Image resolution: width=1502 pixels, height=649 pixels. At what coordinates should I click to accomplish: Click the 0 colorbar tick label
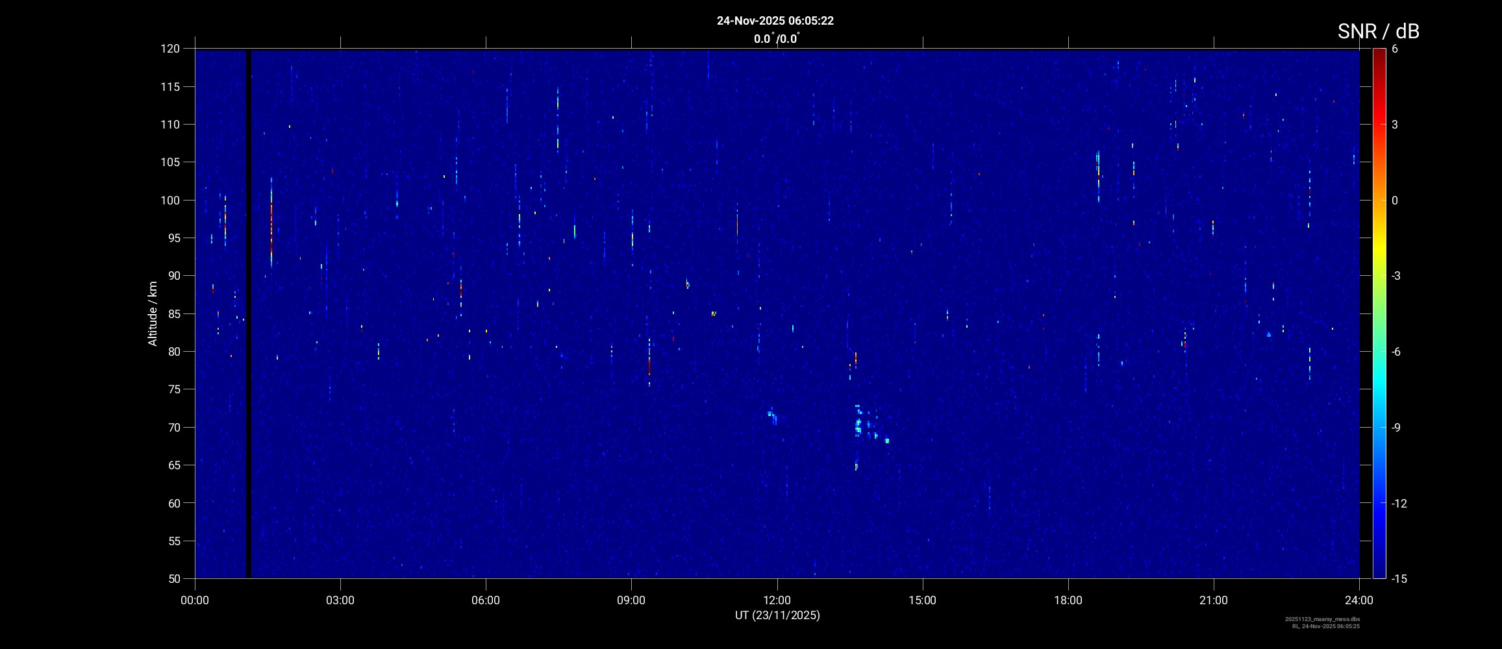(x=1395, y=201)
